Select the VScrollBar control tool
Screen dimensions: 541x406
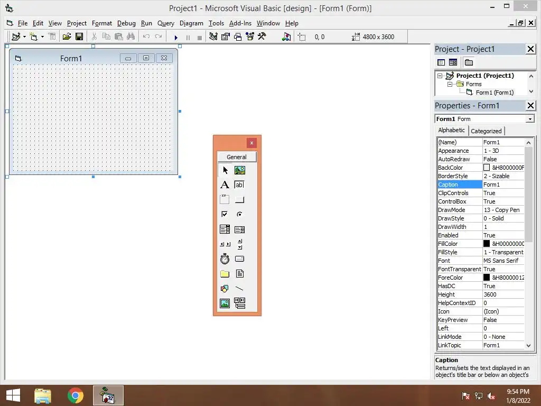pyautogui.click(x=239, y=244)
